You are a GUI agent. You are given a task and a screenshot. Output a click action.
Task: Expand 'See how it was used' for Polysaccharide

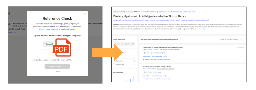click(x=156, y=79)
